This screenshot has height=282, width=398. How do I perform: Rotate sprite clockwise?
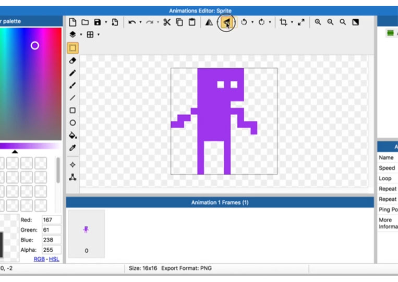click(261, 22)
